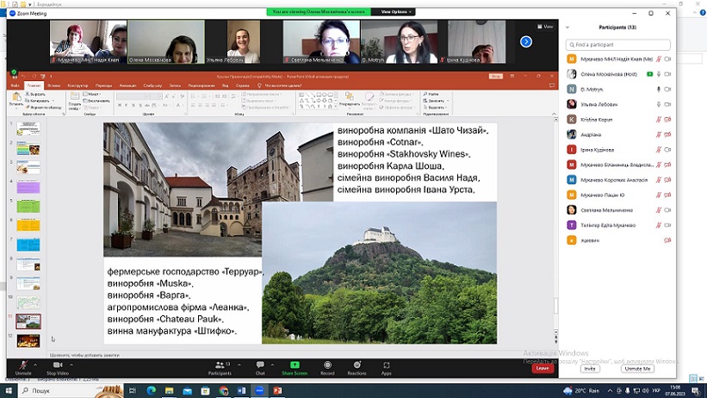Screen dimensions: 707x398
Task: Click disabled camera icon in Андріана row
Action: (667, 134)
